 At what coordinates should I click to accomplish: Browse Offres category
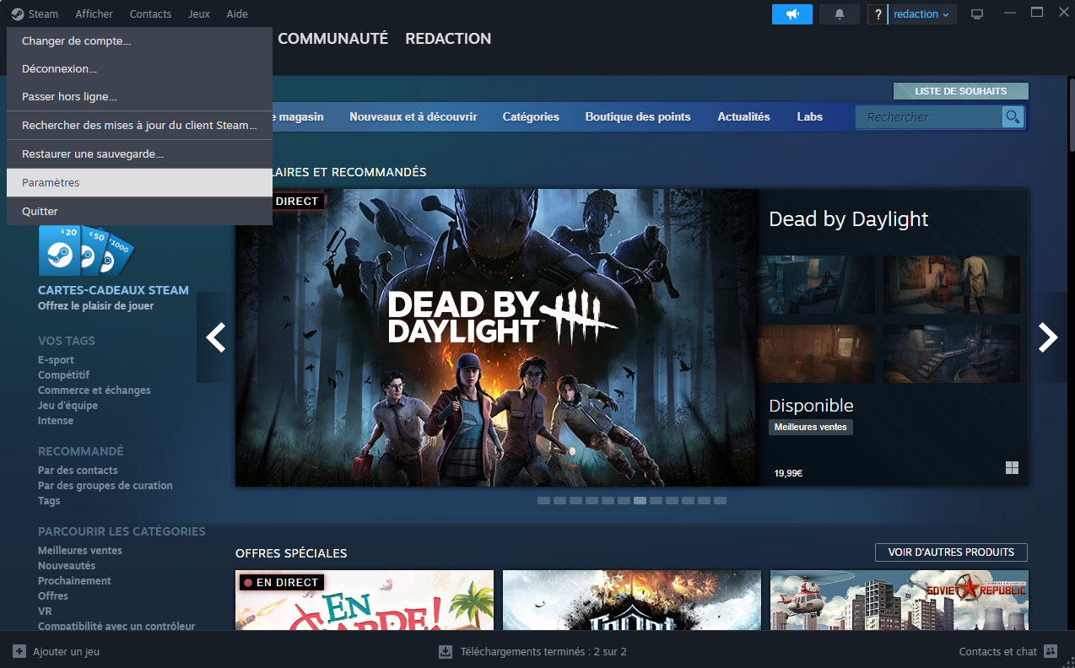(53, 596)
